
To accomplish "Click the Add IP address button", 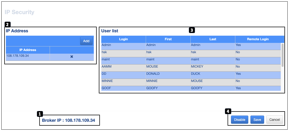I will pos(86,41).
